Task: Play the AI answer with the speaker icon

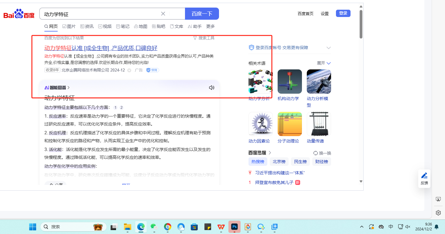Action: click(x=212, y=88)
